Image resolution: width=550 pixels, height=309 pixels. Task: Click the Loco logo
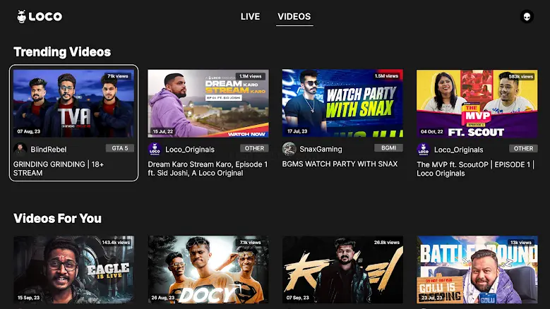(x=40, y=16)
